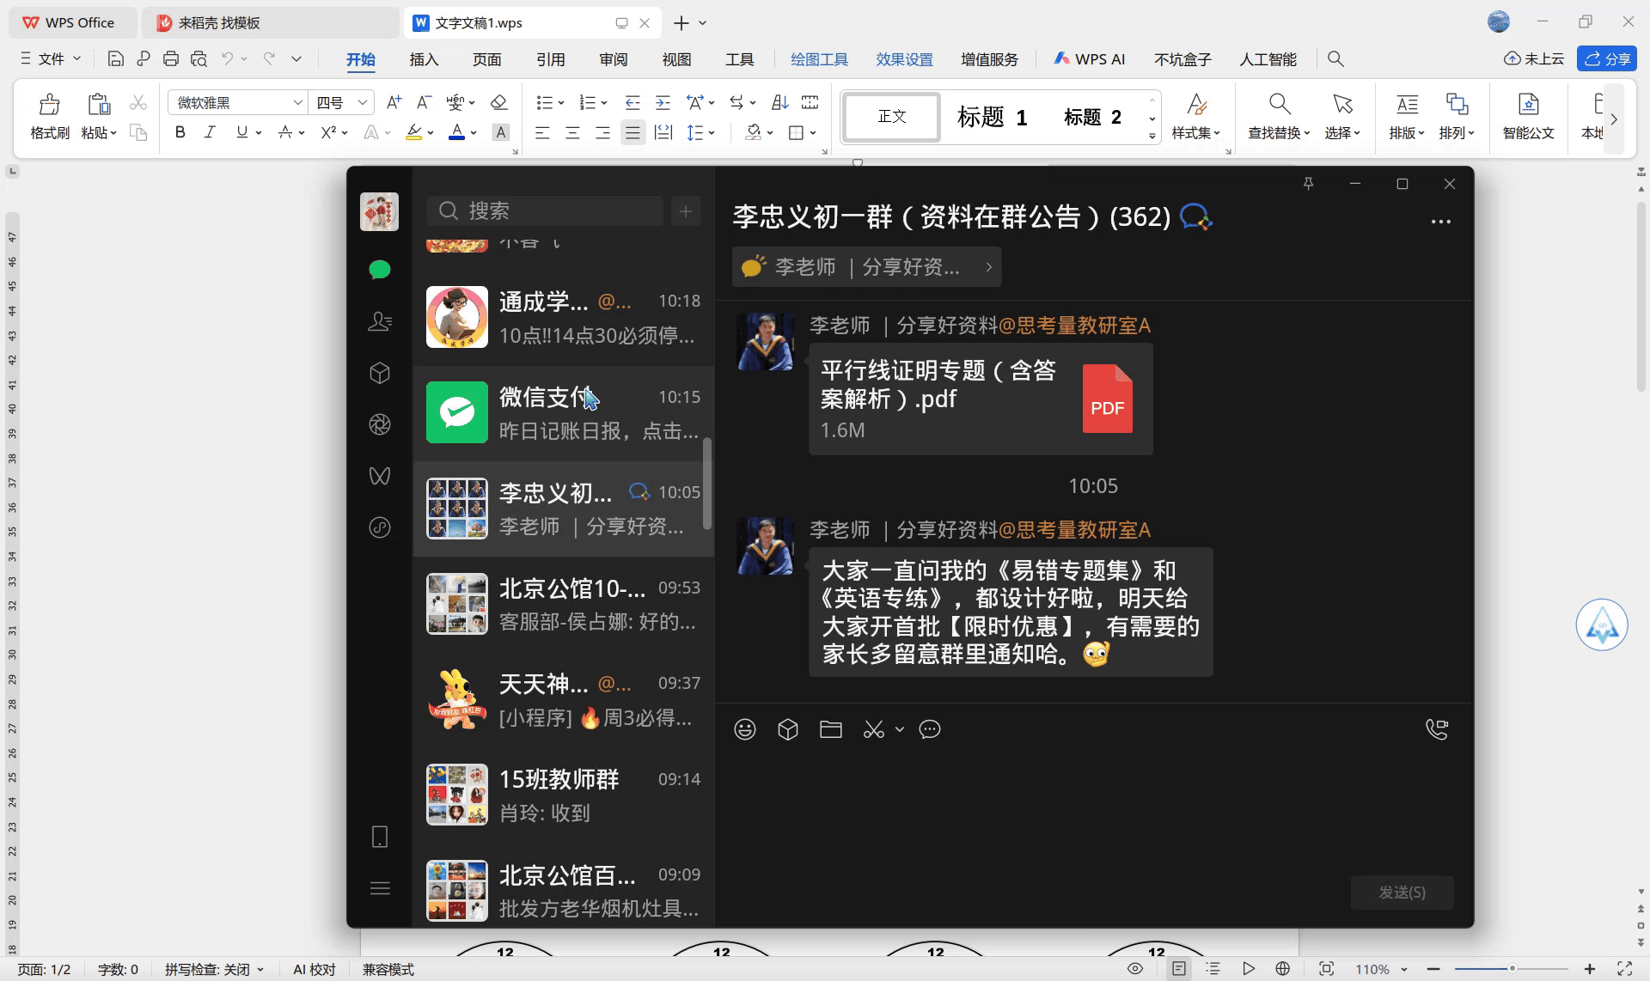Open WPS print icon in quick access toolbar
1650x981 pixels.
(171, 58)
